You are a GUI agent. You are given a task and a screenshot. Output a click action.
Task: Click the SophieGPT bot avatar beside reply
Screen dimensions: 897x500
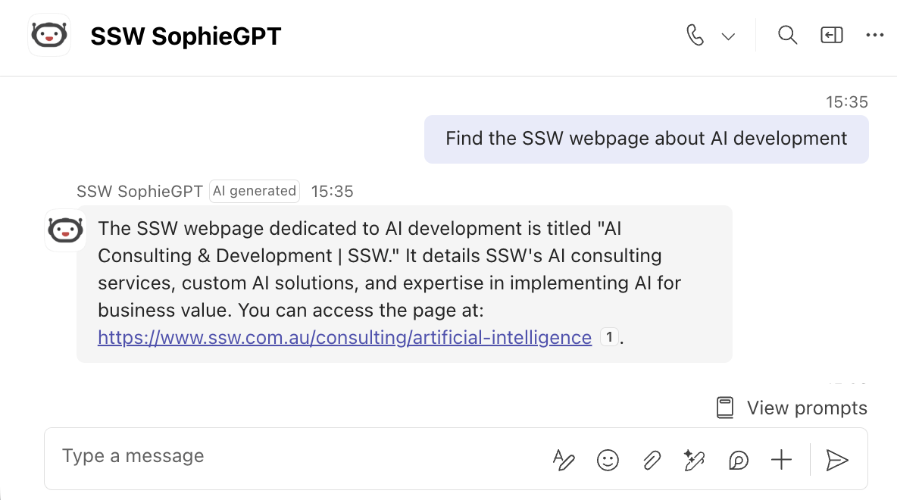[x=65, y=230]
